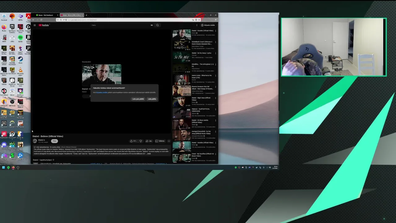
Task: Play the Nickelback Creed Lifehouse greatest hits video
Action: 182,46
